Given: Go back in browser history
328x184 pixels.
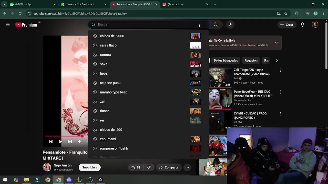Looking at the screenshot, I should click(5, 14).
